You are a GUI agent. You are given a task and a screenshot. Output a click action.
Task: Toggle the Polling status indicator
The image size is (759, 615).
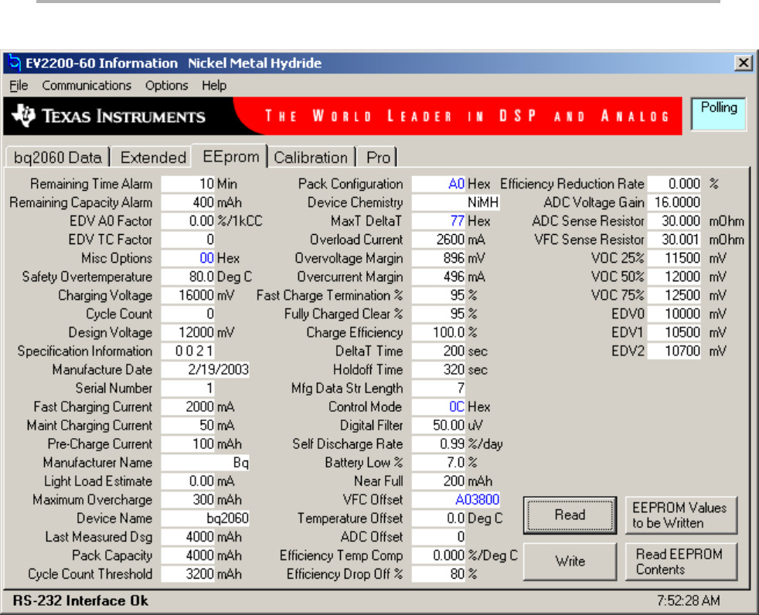point(718,114)
